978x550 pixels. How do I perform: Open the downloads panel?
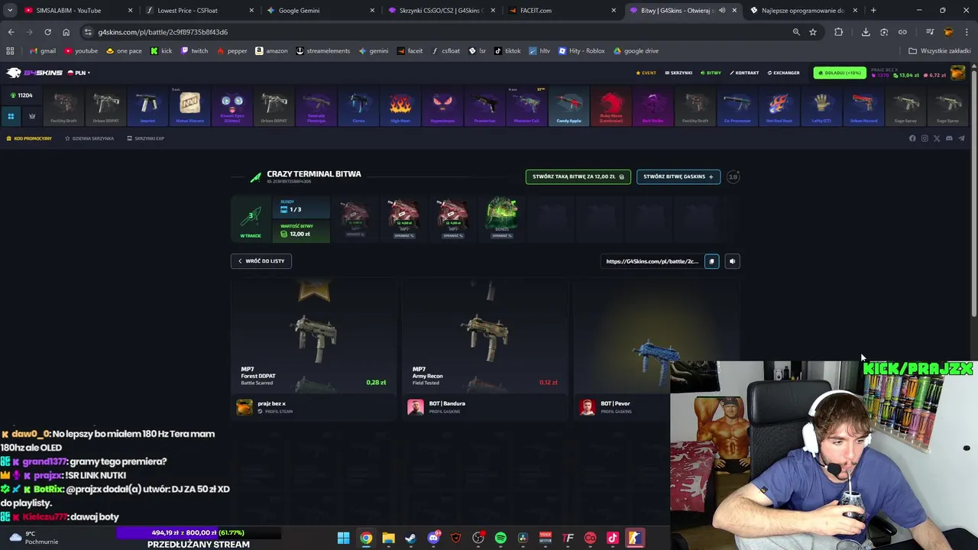(x=866, y=32)
